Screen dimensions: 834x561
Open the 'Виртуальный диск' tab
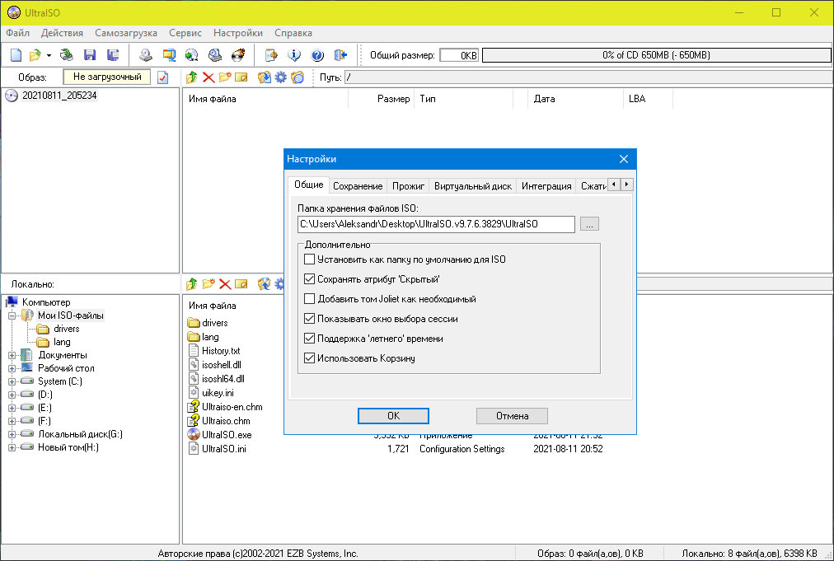pyautogui.click(x=473, y=186)
